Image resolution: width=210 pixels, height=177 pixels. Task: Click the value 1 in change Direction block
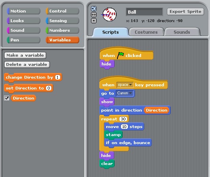click(x=58, y=77)
